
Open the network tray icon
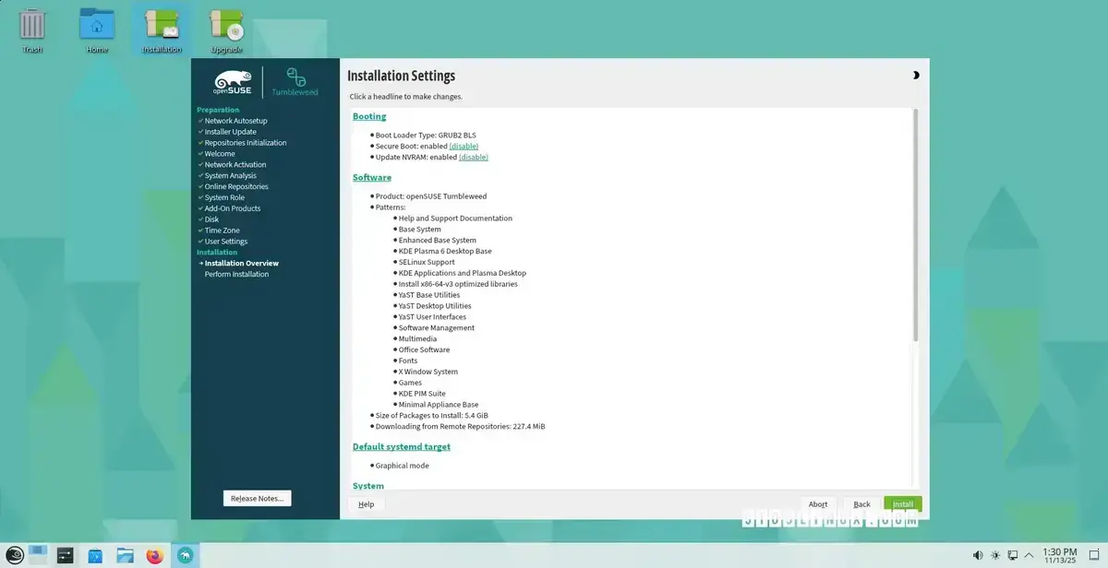1013,555
